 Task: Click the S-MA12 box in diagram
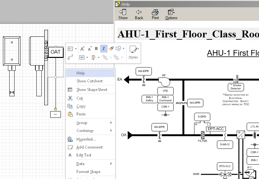tap(225, 145)
